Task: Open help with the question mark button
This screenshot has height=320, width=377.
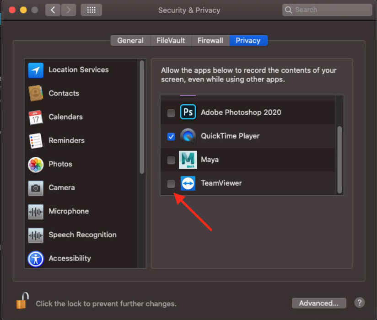Action: point(360,303)
